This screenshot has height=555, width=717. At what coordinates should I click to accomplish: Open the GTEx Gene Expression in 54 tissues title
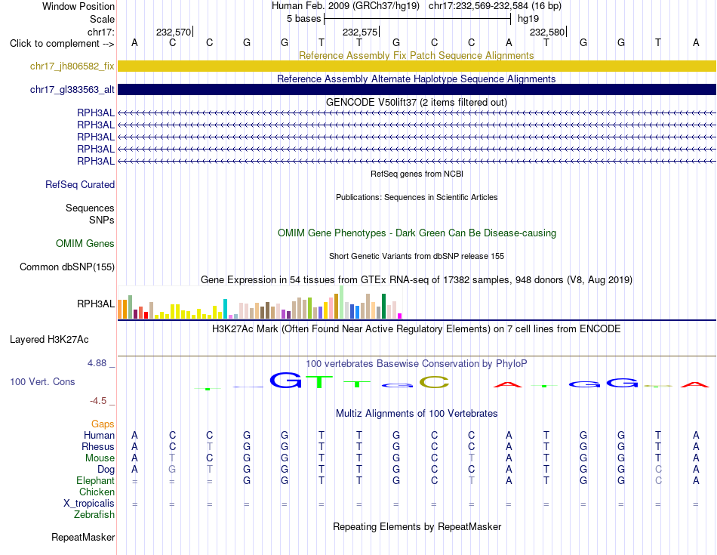point(417,279)
